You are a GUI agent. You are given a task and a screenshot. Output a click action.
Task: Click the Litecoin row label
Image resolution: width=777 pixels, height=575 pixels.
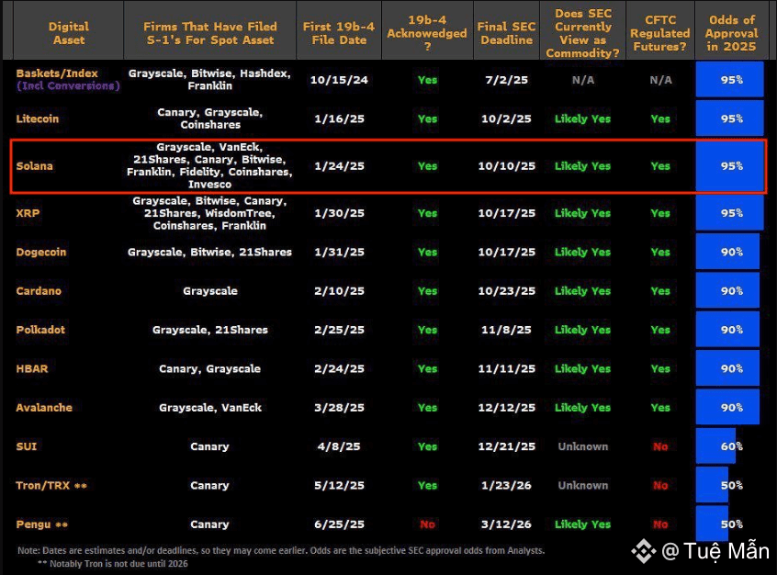click(x=37, y=119)
